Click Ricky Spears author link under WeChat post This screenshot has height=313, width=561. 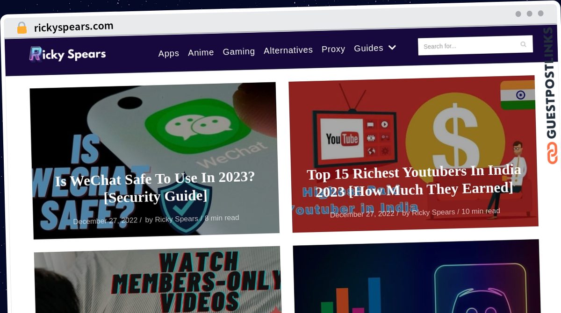[177, 219]
